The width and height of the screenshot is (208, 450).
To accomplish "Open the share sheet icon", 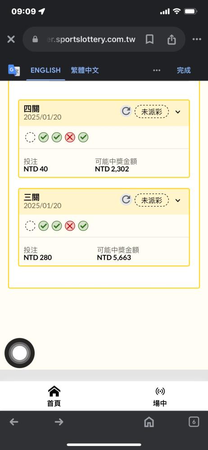I will click(172, 39).
